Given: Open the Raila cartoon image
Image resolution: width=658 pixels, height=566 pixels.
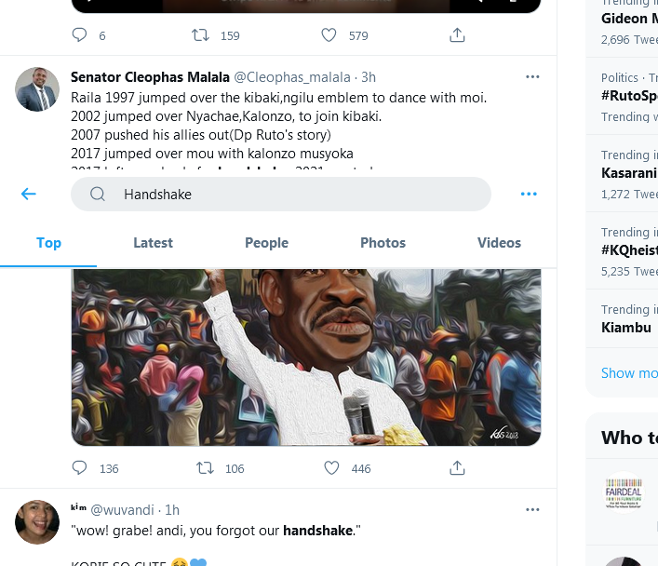Looking at the screenshot, I should (x=306, y=357).
